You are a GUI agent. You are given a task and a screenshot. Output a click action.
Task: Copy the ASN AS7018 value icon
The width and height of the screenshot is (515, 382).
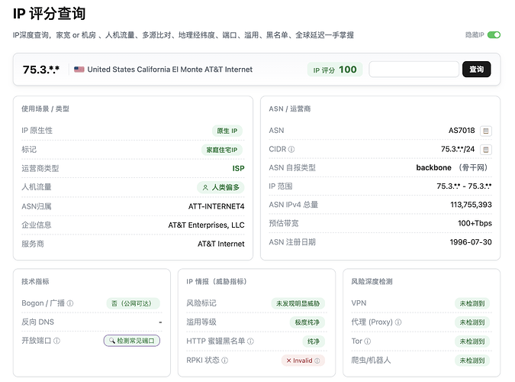tap(486, 131)
